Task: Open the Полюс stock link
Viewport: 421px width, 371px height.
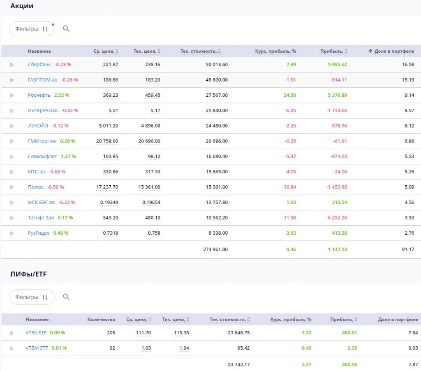Action: [x=36, y=187]
